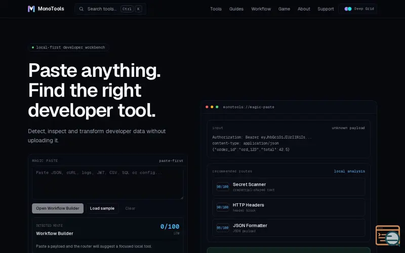Click the Open Workflow Builder button
This screenshot has width=405, height=253.
pyautogui.click(x=58, y=208)
